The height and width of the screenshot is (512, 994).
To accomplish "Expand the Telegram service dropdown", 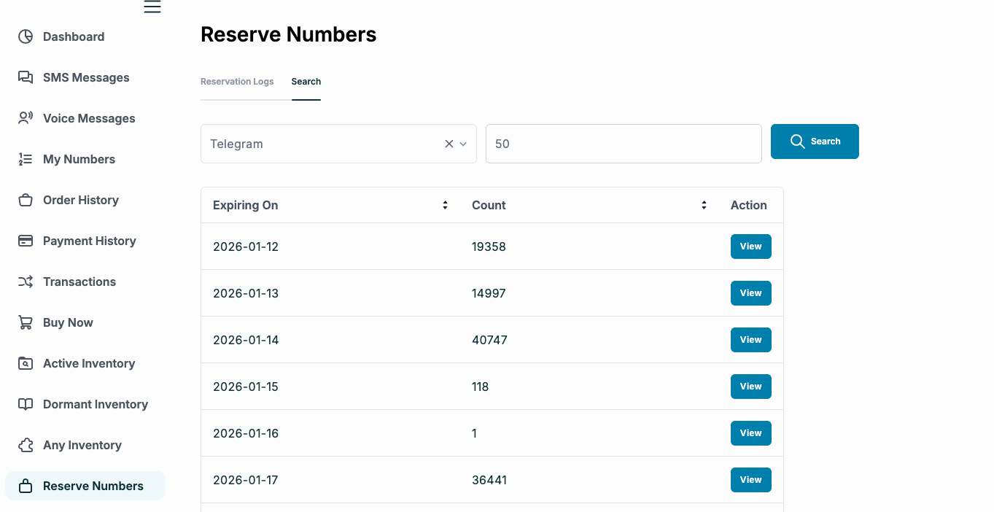I will [463, 144].
